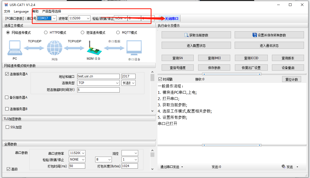Click 保存参数 button
The height and width of the screenshot is (178, 310).
coord(214,67)
